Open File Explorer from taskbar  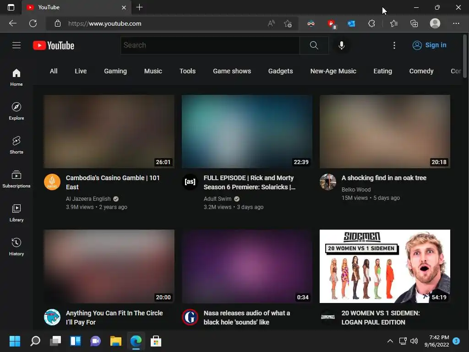click(x=116, y=341)
